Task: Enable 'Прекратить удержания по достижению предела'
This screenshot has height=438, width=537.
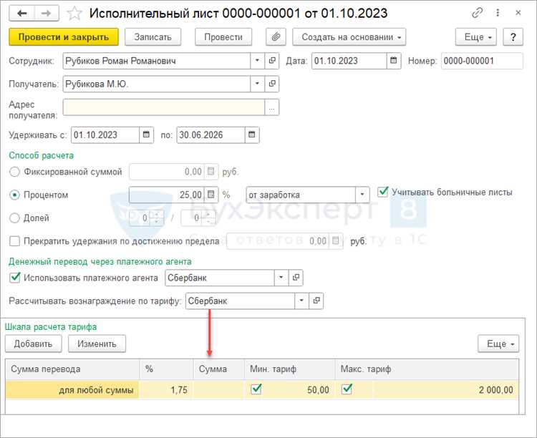Action: click(15, 241)
